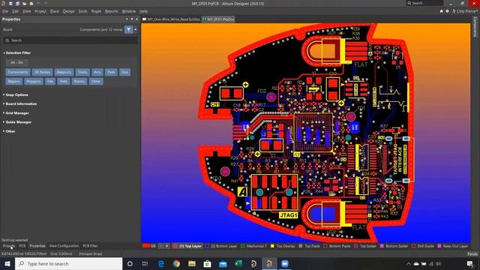This screenshot has width=480, height=270.
Task: Click previous layer tab arrow
Action: tap(160, 246)
